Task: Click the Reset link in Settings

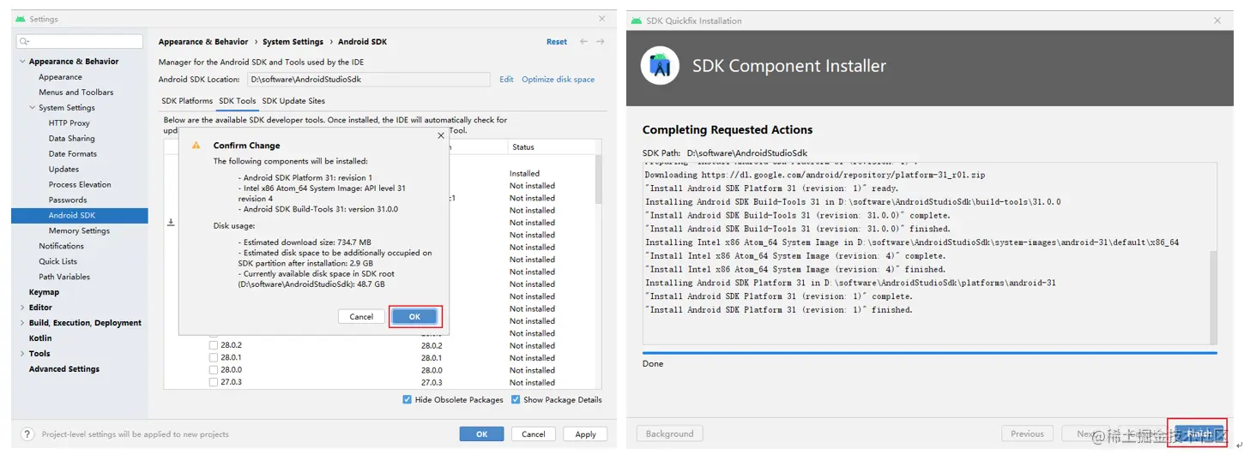Action: click(557, 41)
